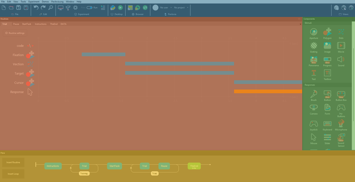
Task: Open the code component in Trial routine
Action: pos(31,46)
